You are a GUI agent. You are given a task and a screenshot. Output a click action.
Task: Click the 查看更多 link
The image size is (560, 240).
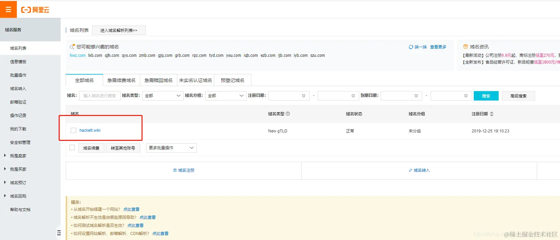pos(438,47)
